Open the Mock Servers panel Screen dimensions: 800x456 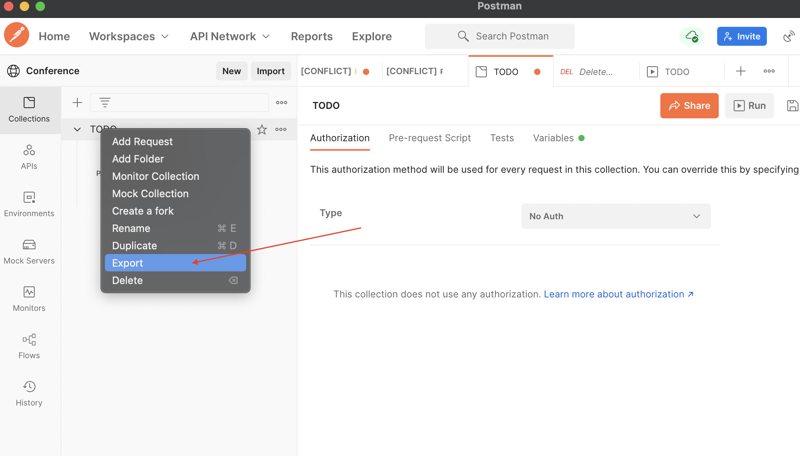(x=29, y=252)
